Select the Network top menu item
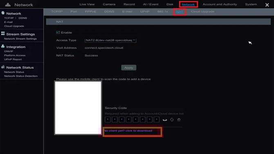 pos(188,5)
